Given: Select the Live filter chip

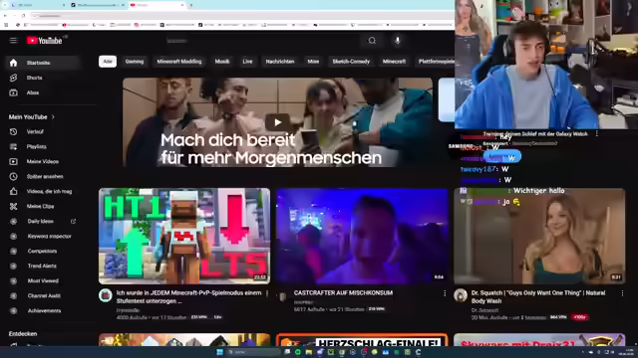Looking at the screenshot, I should click(x=247, y=62).
